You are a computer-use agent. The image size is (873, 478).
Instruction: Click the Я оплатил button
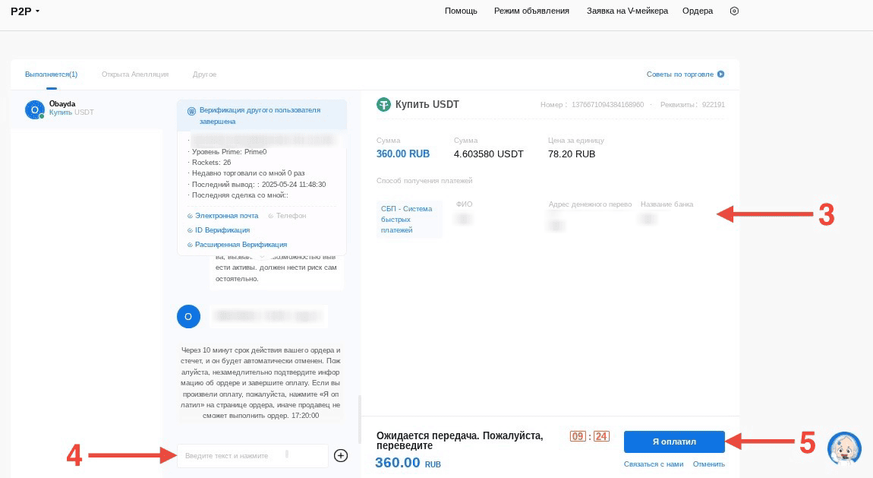coord(674,442)
